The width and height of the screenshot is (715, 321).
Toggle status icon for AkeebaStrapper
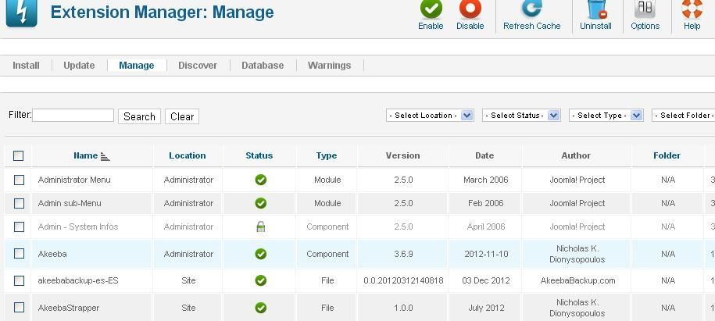click(x=261, y=308)
